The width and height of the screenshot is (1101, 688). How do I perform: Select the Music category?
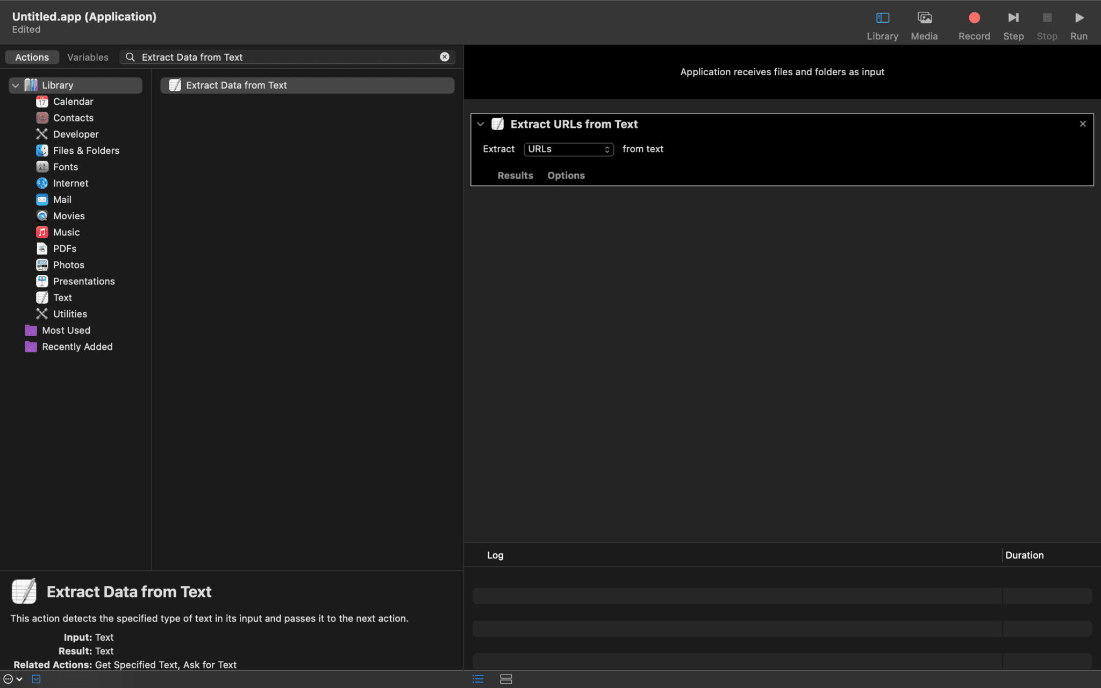(x=66, y=232)
